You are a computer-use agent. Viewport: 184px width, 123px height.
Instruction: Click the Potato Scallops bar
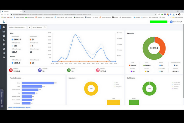[x=30, y=90]
